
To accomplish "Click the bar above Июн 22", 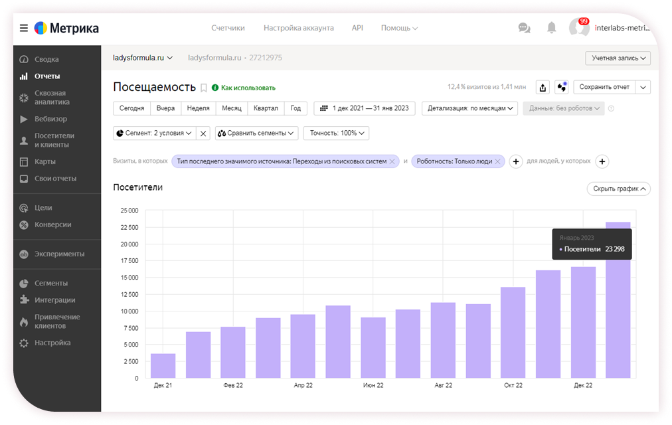I will click(373, 348).
